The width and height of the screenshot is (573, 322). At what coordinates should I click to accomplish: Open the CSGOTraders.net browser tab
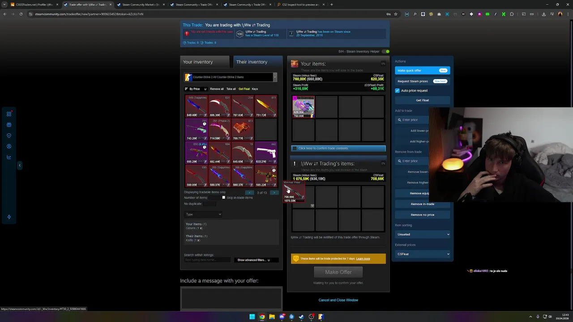click(x=34, y=4)
